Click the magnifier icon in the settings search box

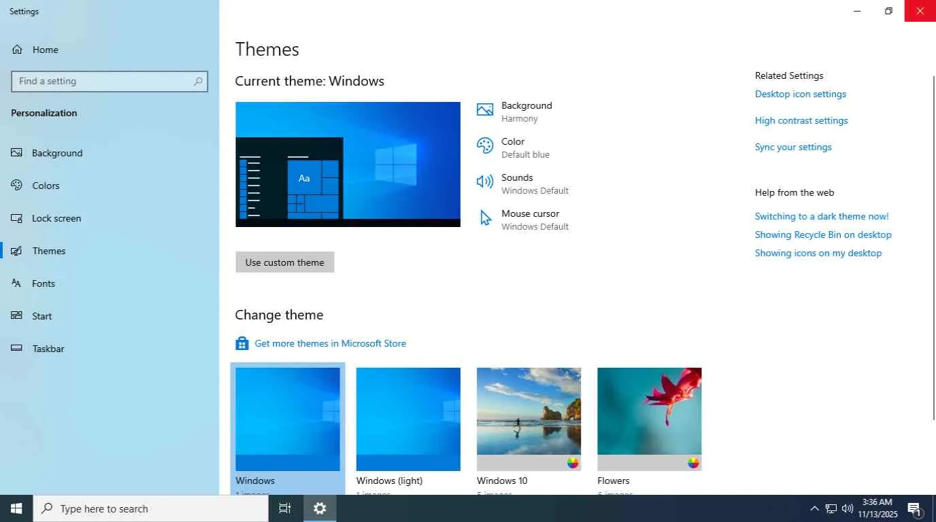[x=198, y=82]
